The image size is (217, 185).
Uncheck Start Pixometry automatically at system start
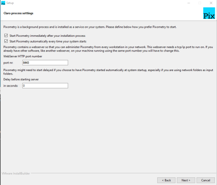coord(6,41)
